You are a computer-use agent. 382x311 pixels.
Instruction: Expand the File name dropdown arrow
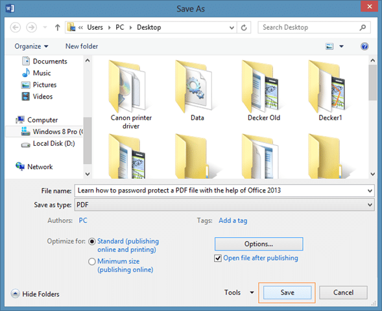[x=370, y=190]
